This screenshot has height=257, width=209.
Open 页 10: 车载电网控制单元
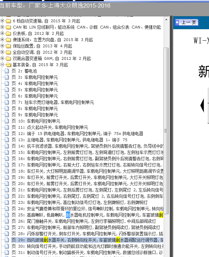(36, 121)
